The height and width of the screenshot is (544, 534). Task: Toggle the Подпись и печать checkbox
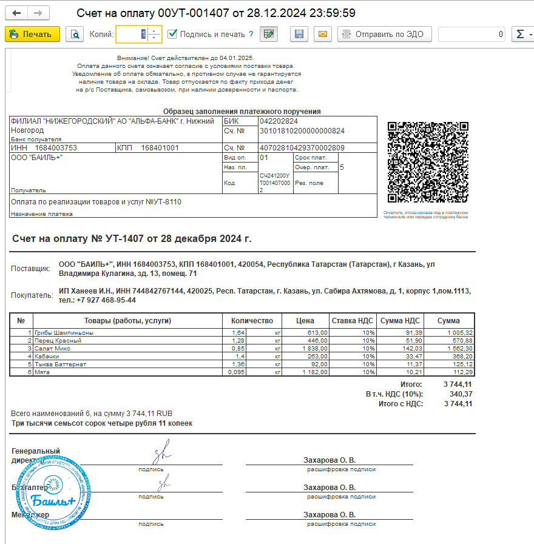tap(172, 34)
